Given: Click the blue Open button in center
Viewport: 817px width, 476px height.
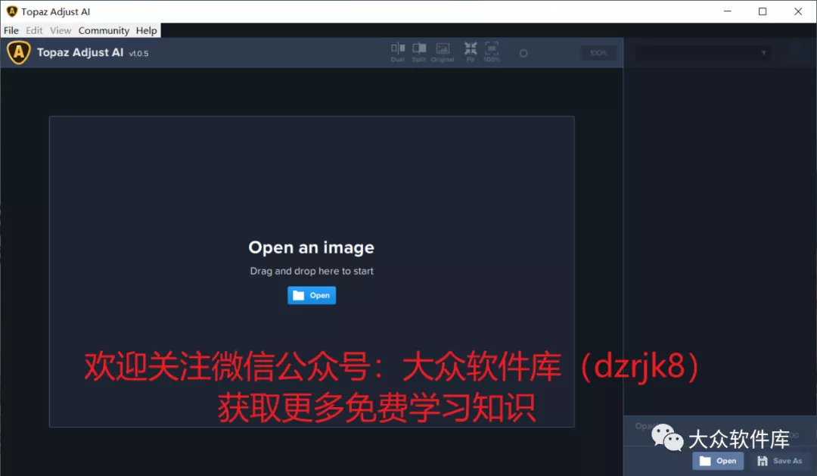Looking at the screenshot, I should click(x=311, y=295).
